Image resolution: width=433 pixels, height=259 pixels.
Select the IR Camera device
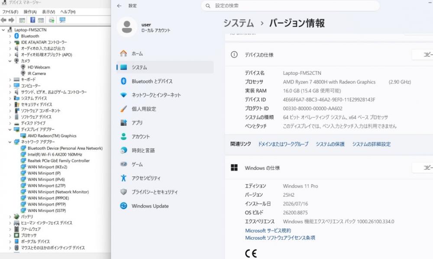36,74
